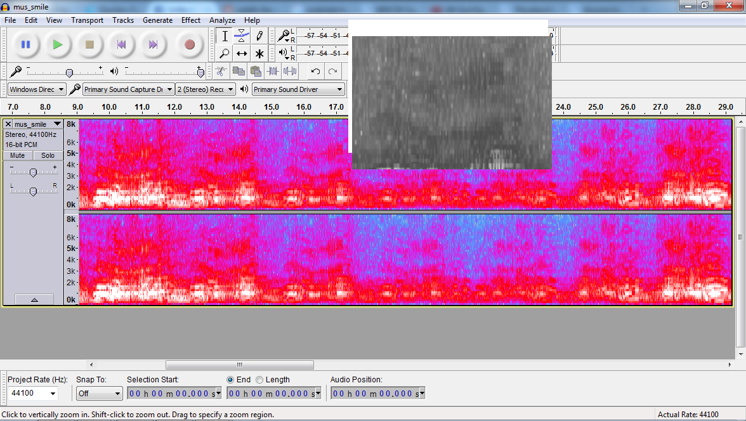Mute the mus_smile track
The height and width of the screenshot is (421, 746).
click(x=18, y=155)
